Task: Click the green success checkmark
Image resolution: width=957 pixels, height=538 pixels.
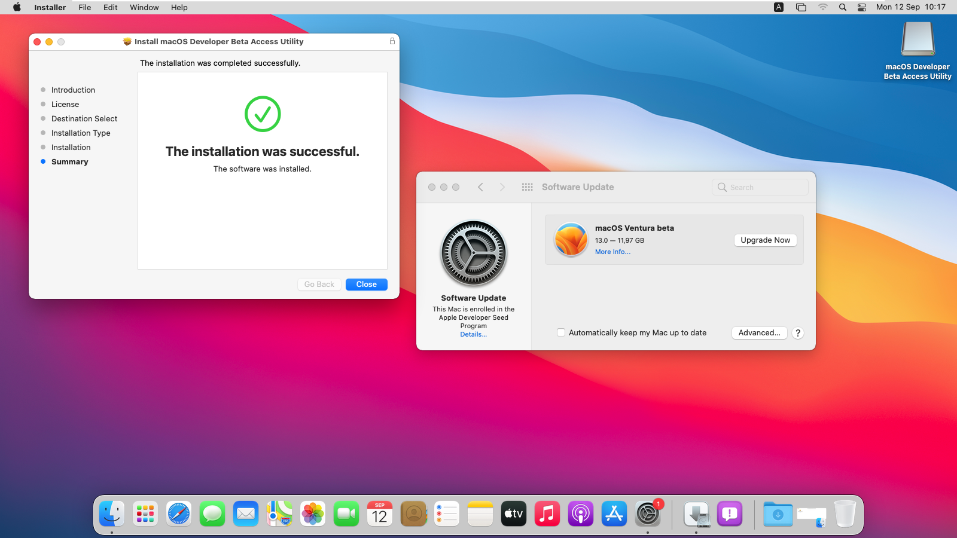Action: click(263, 114)
